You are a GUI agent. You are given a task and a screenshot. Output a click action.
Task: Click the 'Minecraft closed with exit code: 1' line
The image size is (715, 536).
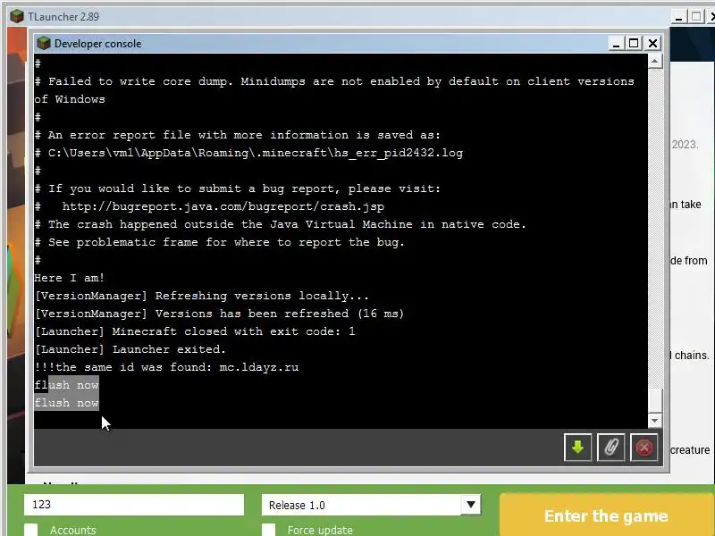195,331
